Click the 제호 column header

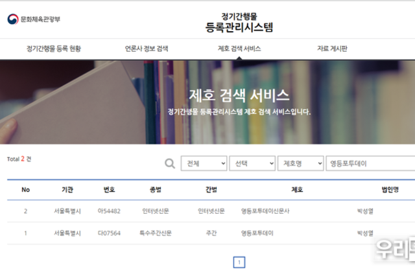pos(297,190)
